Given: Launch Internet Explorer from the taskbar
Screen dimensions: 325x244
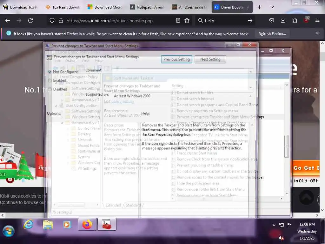Looking at the screenshot, I should (28, 224).
